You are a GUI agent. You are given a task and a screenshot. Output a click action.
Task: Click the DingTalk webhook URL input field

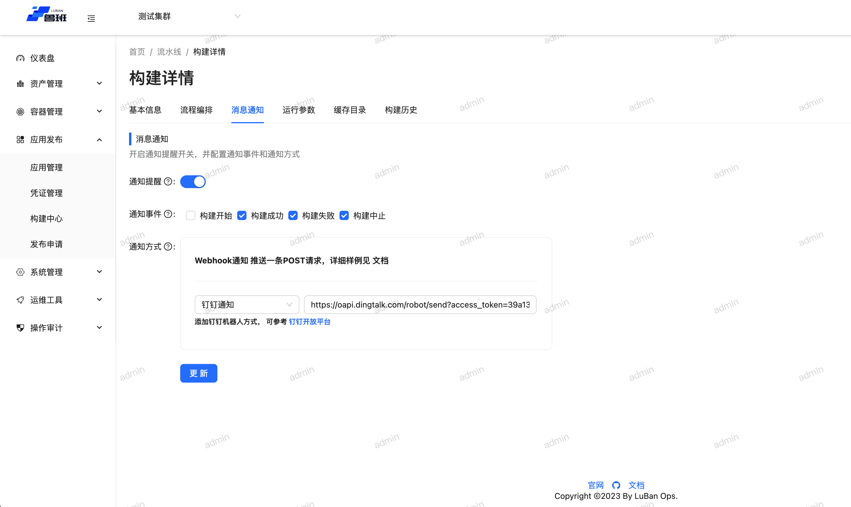[x=420, y=305]
